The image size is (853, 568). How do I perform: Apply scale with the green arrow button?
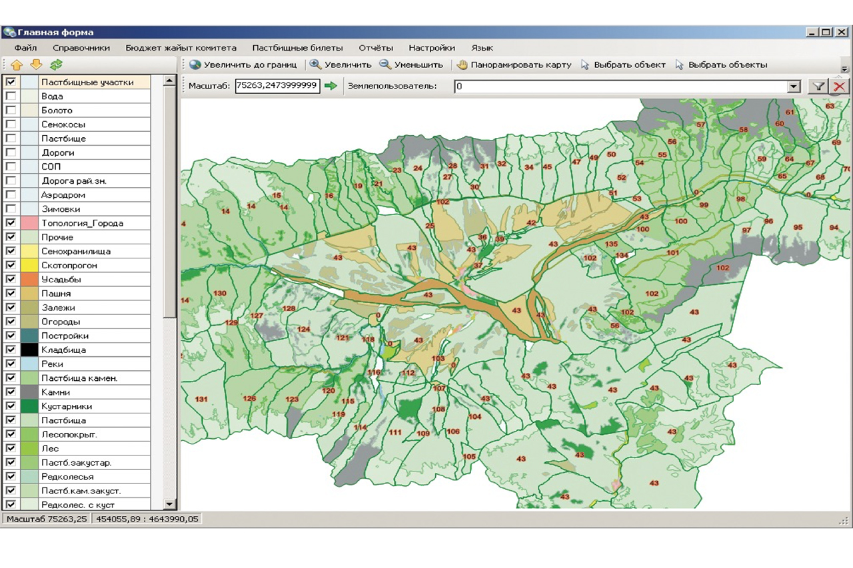pyautogui.click(x=331, y=86)
